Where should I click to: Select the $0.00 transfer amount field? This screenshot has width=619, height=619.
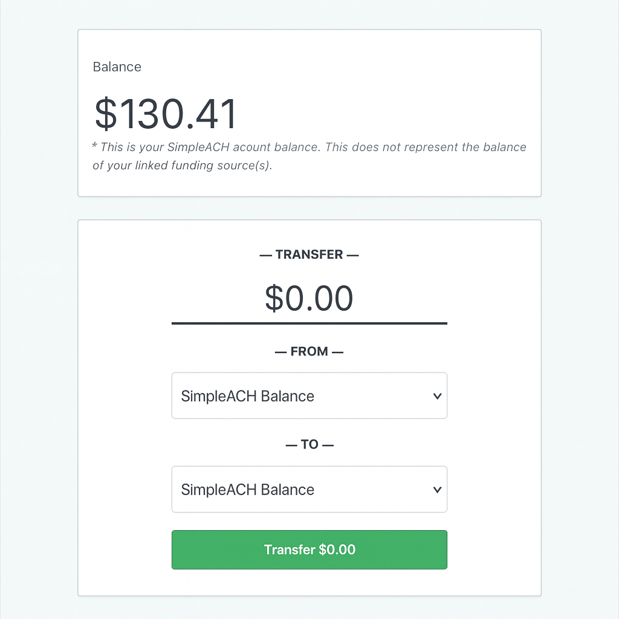pos(309,298)
